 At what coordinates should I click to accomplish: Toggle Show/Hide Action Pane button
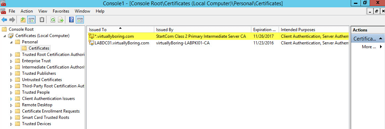pos(80,20)
